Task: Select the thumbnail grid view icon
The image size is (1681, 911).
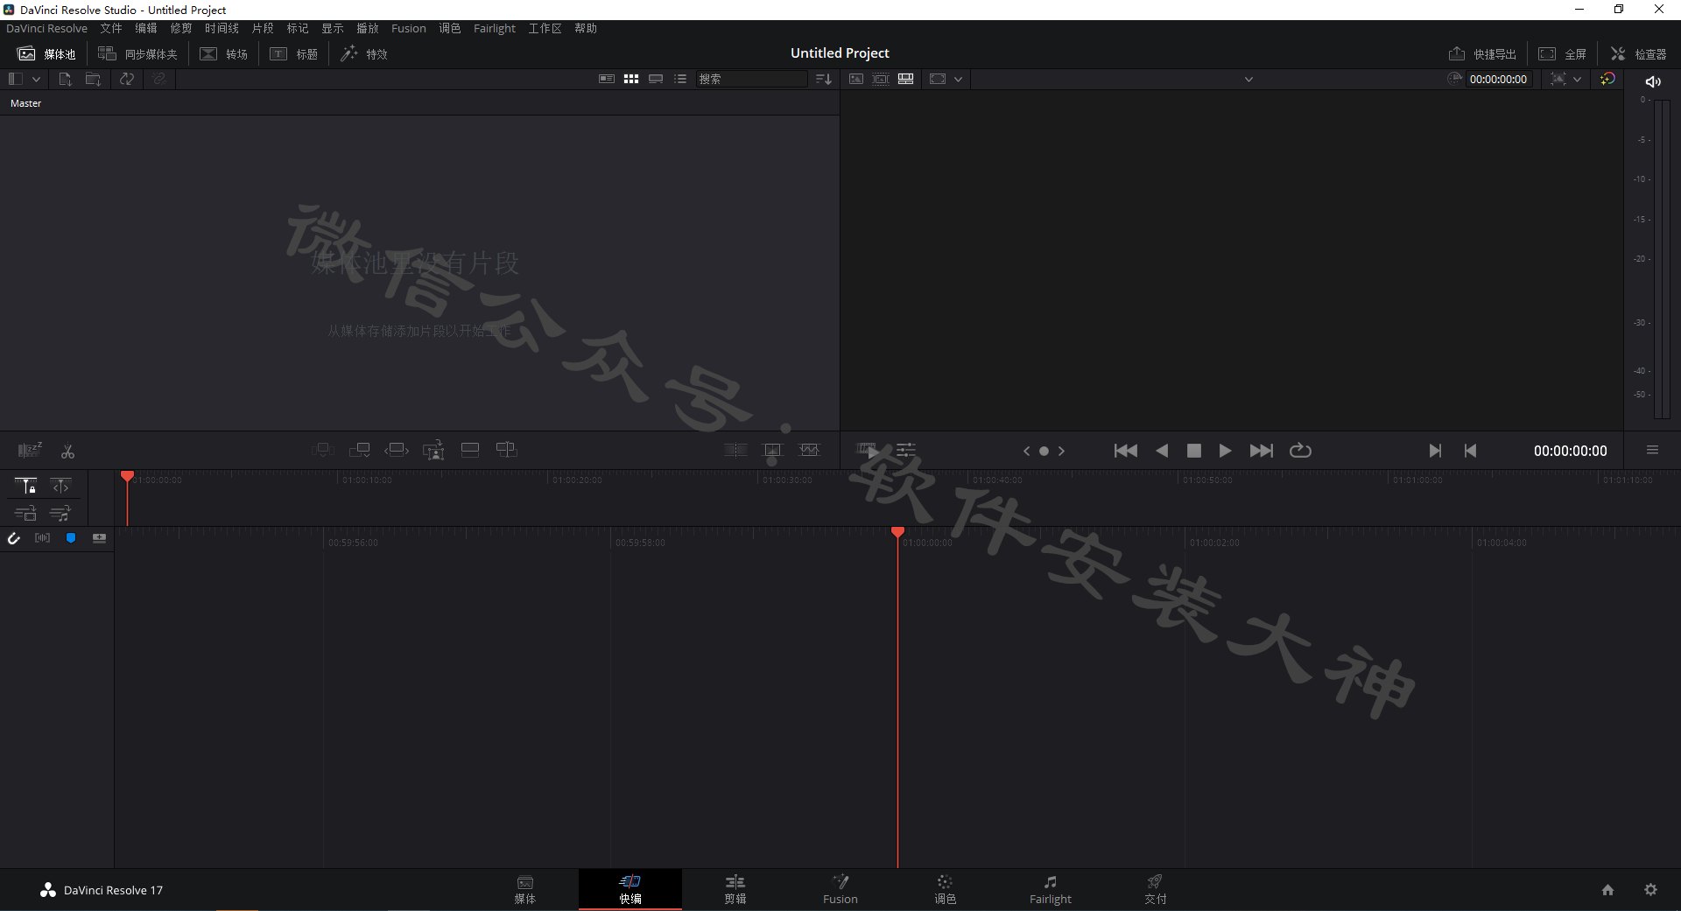Action: pos(631,79)
